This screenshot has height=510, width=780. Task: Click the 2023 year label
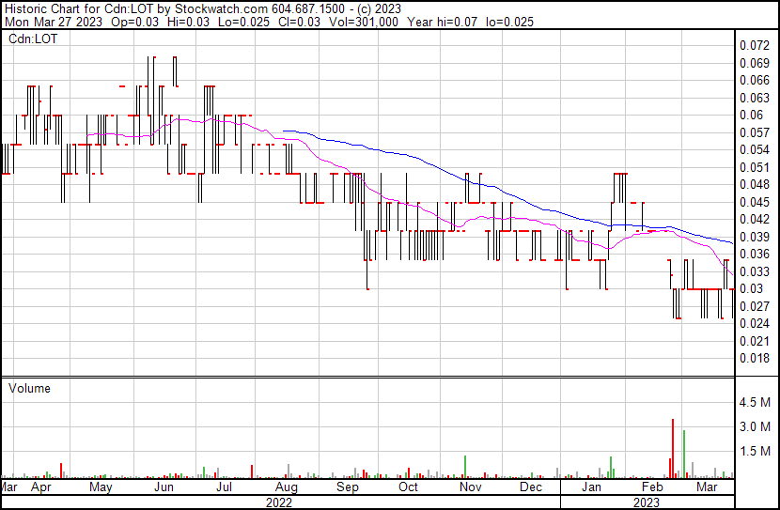(646, 502)
